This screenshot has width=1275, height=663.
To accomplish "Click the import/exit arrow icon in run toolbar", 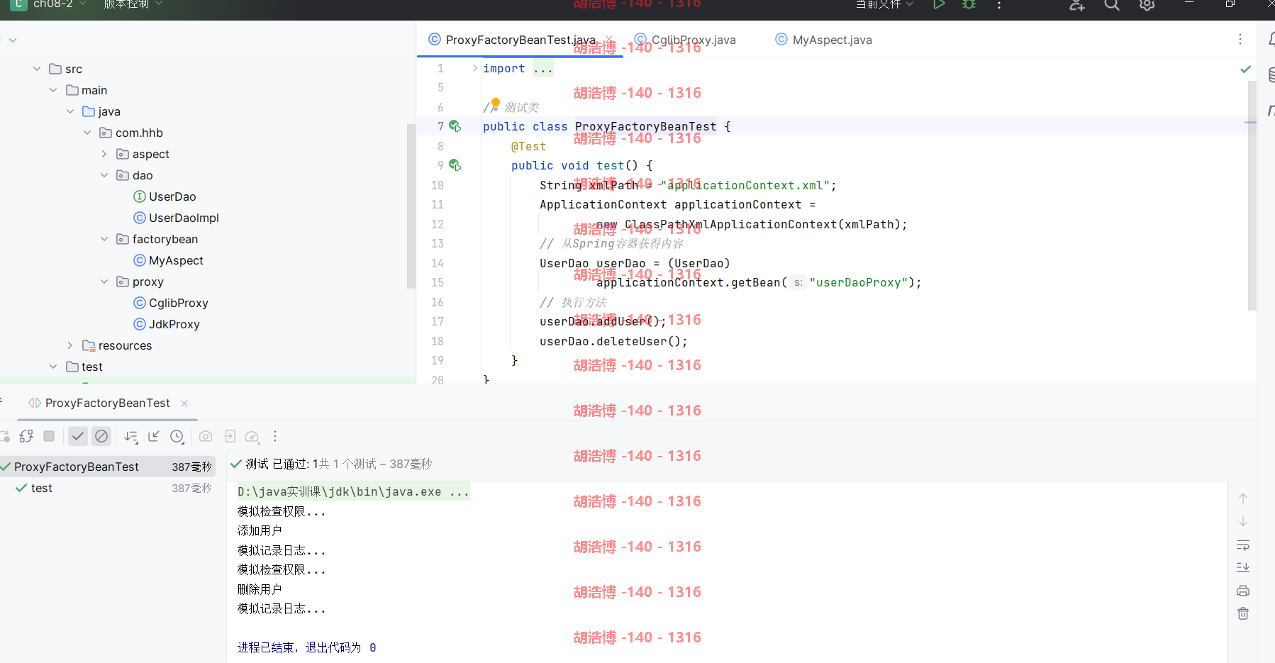I will (x=229, y=436).
